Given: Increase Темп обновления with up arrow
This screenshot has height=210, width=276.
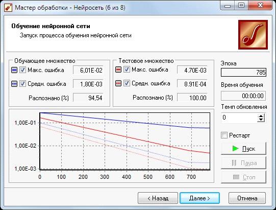Looking at the screenshot, I should click(261, 115).
